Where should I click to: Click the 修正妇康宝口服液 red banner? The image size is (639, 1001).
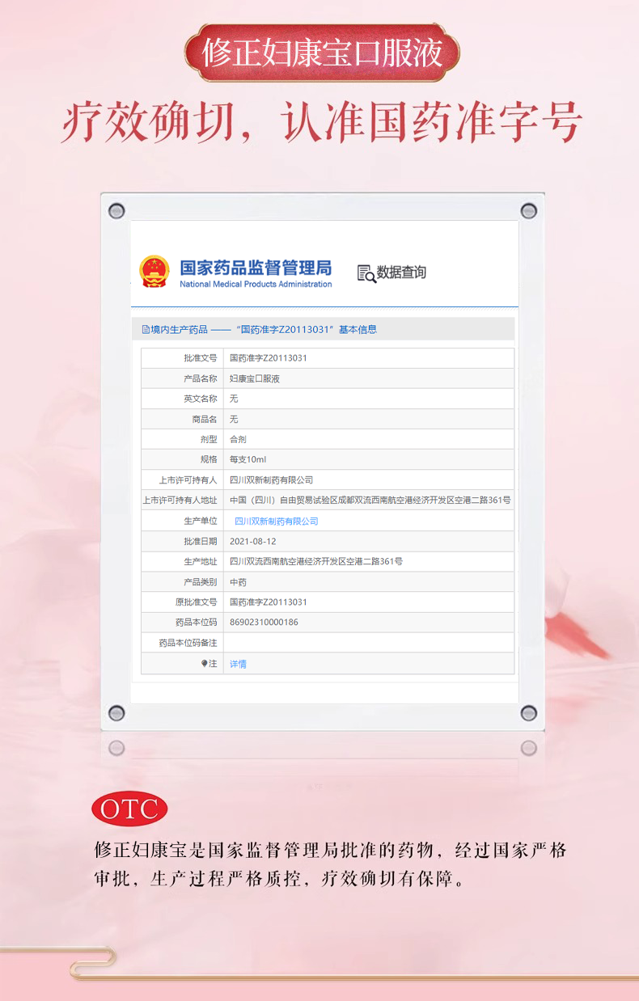click(322, 53)
